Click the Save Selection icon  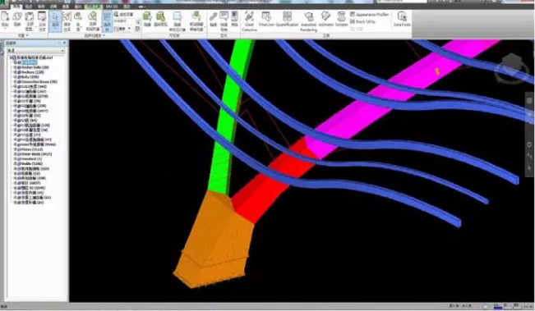click(67, 21)
